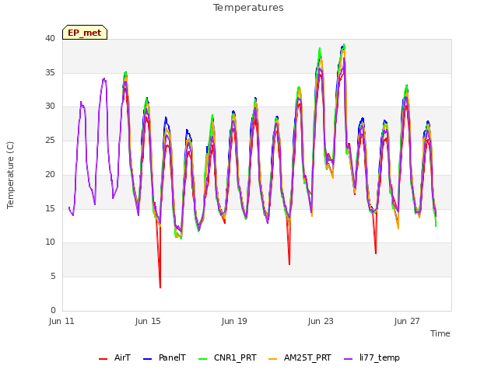
Task: Click the lowest AirT spike near Jun 15
Action: pyautogui.click(x=160, y=287)
